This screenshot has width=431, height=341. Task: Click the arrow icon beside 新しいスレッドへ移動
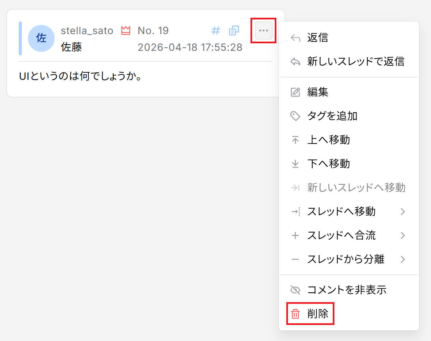[x=295, y=188]
